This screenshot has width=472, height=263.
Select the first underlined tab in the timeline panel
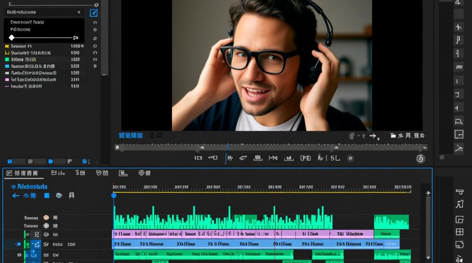tap(22, 173)
